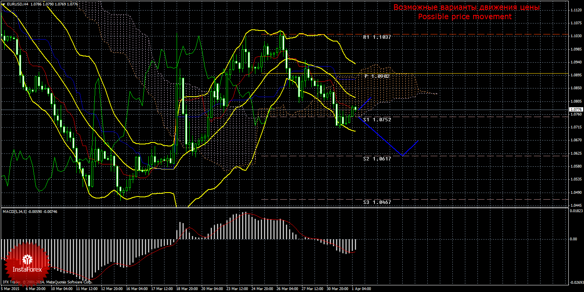
Task: Click the '27 Mar 12:00' time label
Action: [x=313, y=289]
